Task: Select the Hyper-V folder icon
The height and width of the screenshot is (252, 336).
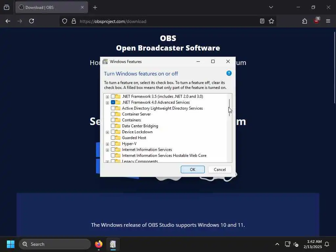Action: pyautogui.click(x=118, y=144)
